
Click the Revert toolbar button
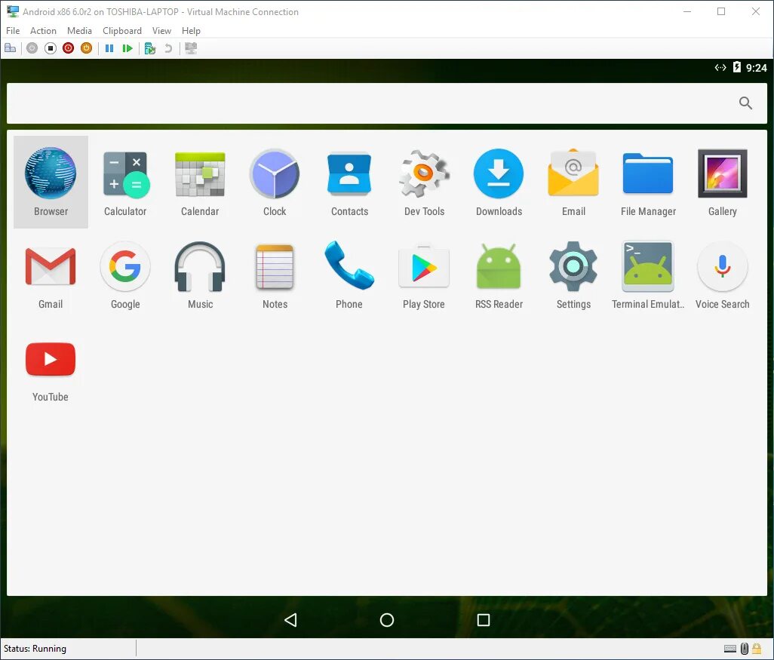click(x=168, y=48)
